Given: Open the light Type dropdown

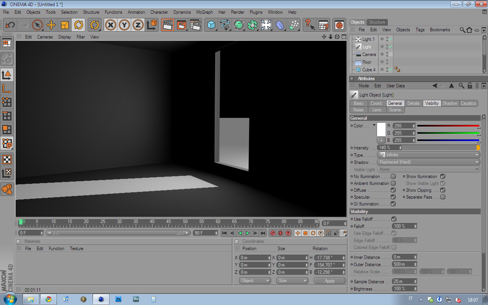Looking at the screenshot, I should tap(429, 155).
